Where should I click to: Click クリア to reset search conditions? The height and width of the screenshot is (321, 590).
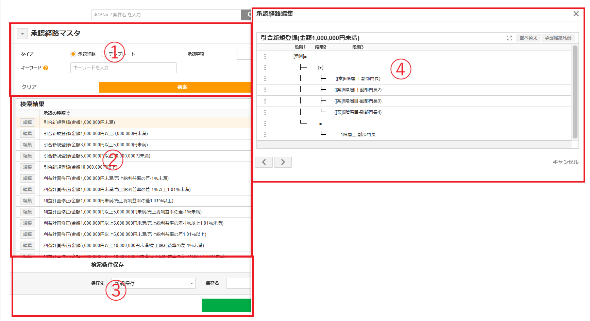point(29,87)
